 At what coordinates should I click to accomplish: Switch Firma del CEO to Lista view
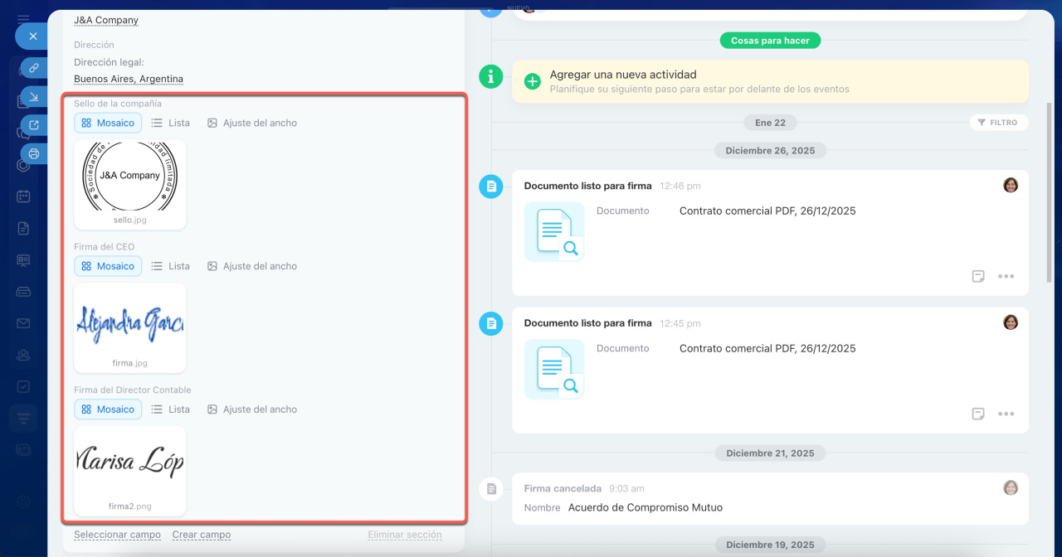pos(171,266)
